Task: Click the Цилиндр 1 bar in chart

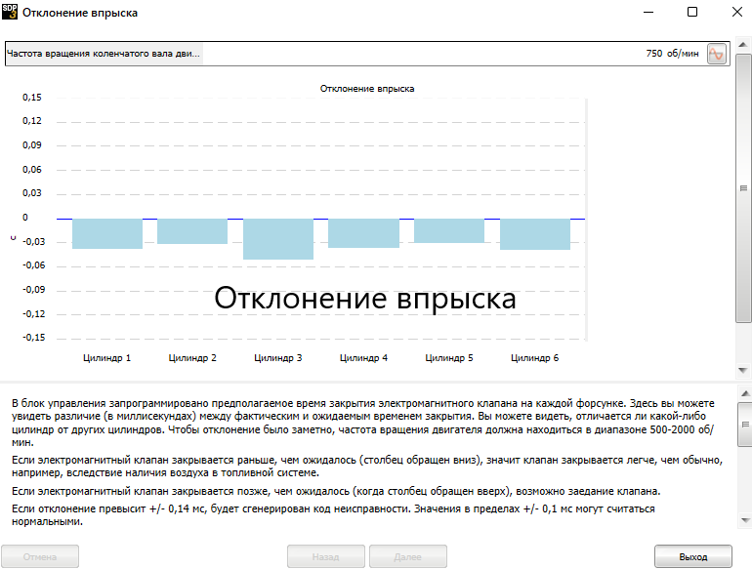Action: pos(107,233)
